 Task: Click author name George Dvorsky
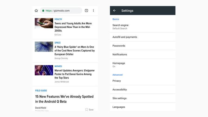tap(61, 58)
